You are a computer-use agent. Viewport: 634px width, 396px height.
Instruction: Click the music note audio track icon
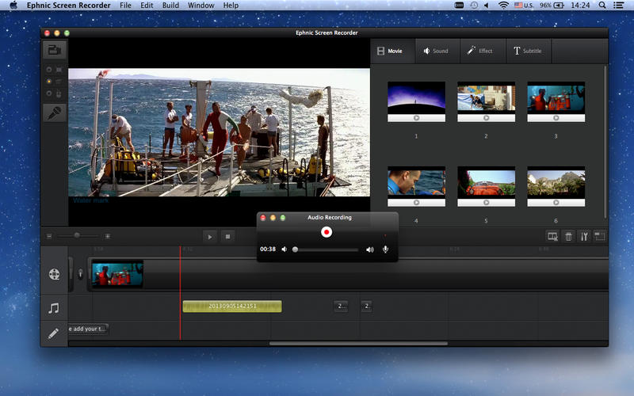tap(54, 308)
